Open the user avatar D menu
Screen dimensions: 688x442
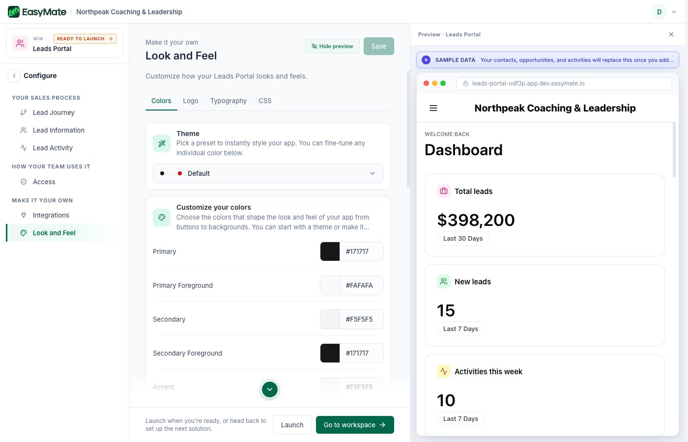coord(659,12)
